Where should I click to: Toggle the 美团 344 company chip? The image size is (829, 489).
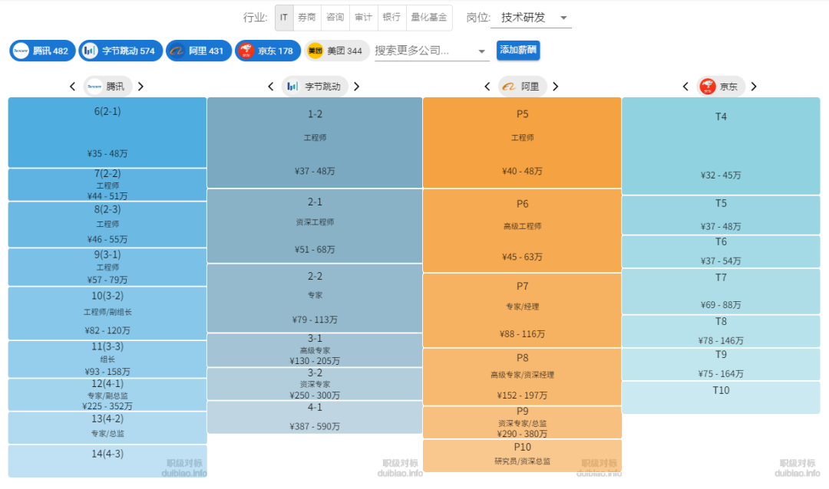pyautogui.click(x=337, y=51)
